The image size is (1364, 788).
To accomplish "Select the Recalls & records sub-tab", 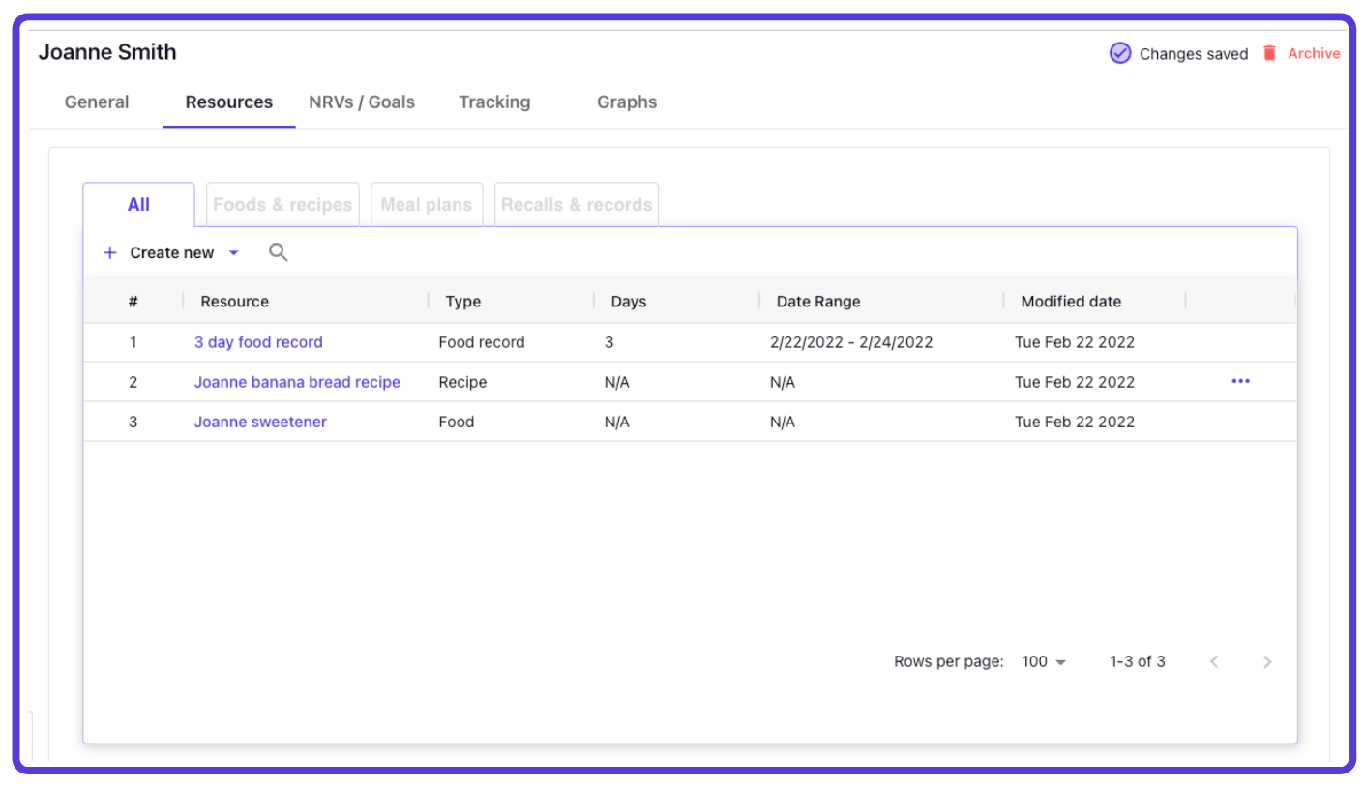I will click(x=577, y=204).
